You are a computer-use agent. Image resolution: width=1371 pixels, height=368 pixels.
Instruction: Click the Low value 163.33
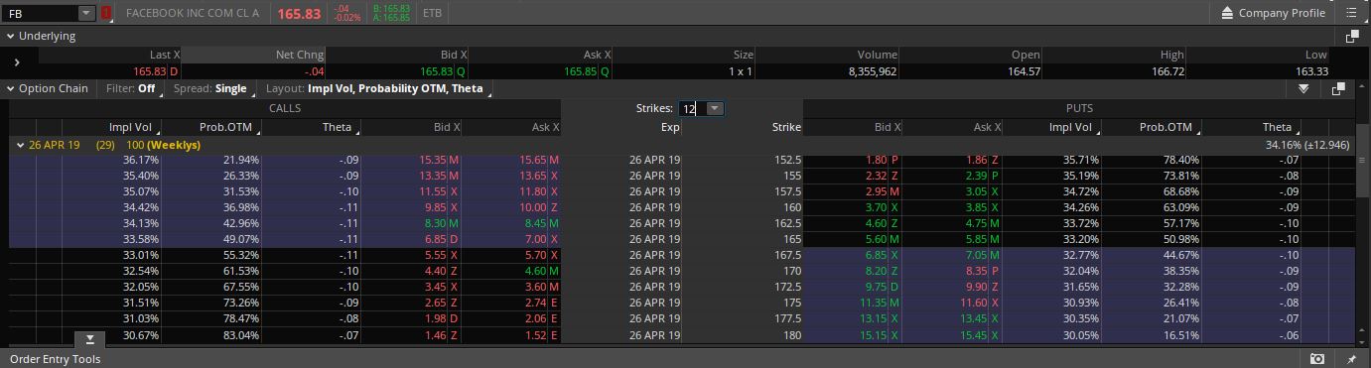[x=1311, y=71]
